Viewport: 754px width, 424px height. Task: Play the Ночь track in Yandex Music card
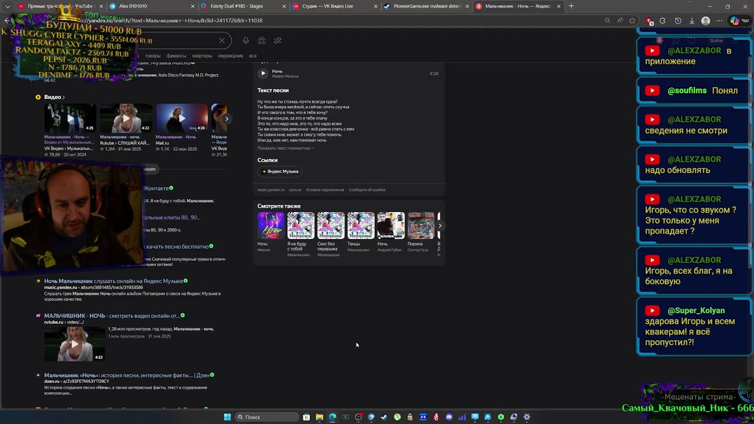click(x=263, y=73)
